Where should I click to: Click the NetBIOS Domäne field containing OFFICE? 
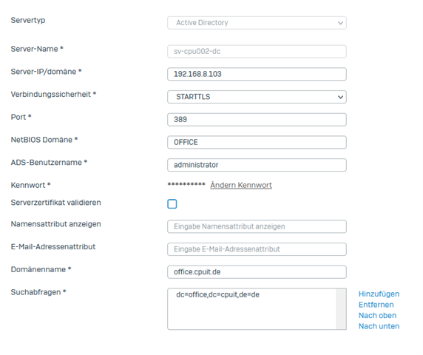click(257, 142)
